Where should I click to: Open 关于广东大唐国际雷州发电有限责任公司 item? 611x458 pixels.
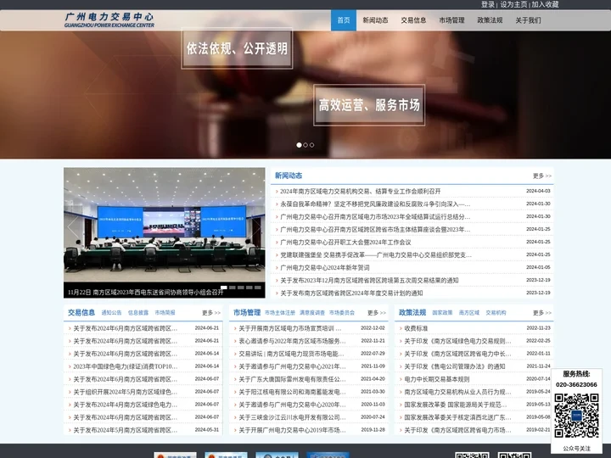(292, 379)
